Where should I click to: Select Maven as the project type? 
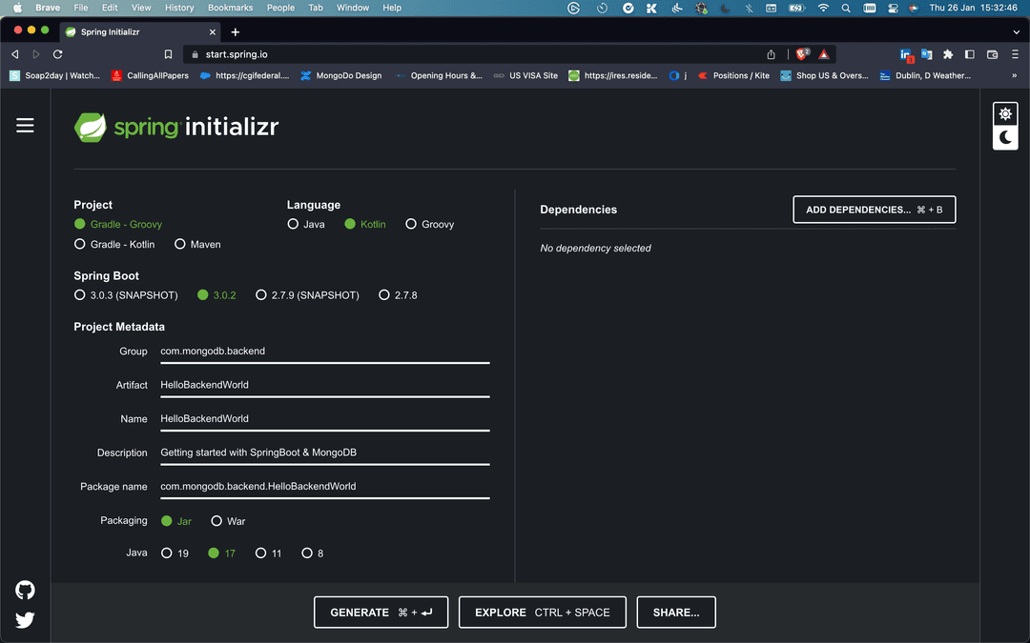tap(180, 245)
